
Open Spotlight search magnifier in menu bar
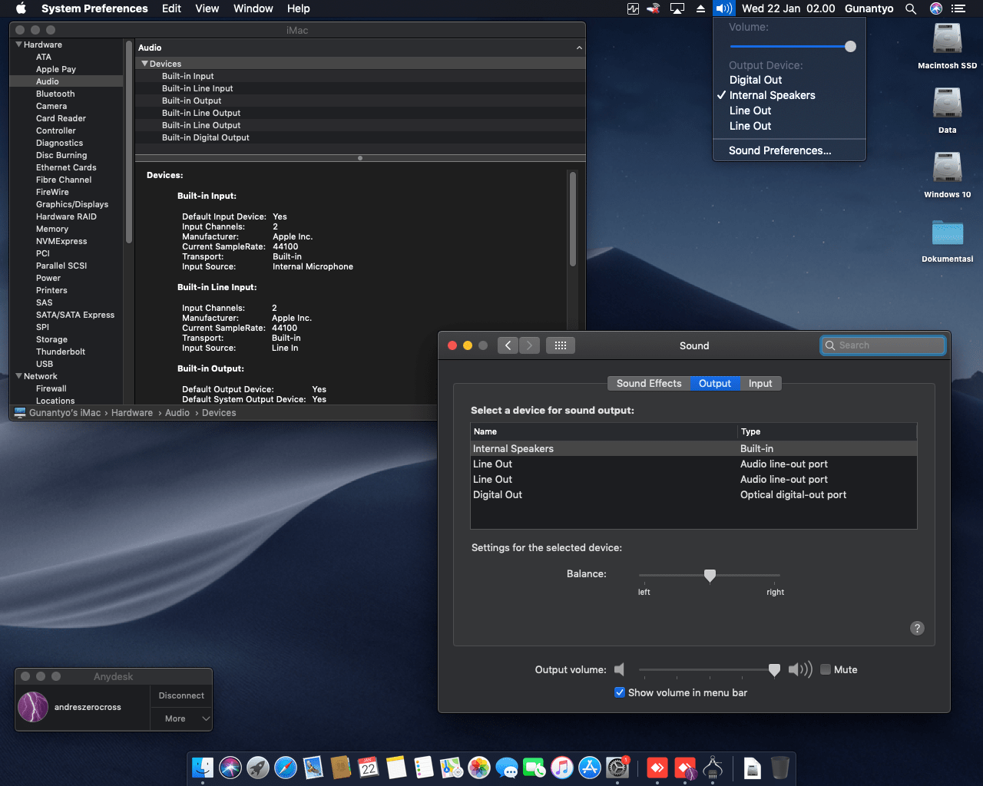pos(911,8)
